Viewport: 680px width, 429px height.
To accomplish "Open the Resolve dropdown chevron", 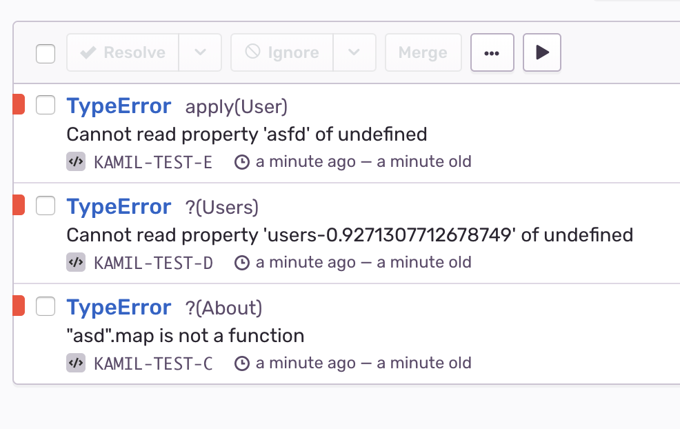I will click(200, 52).
